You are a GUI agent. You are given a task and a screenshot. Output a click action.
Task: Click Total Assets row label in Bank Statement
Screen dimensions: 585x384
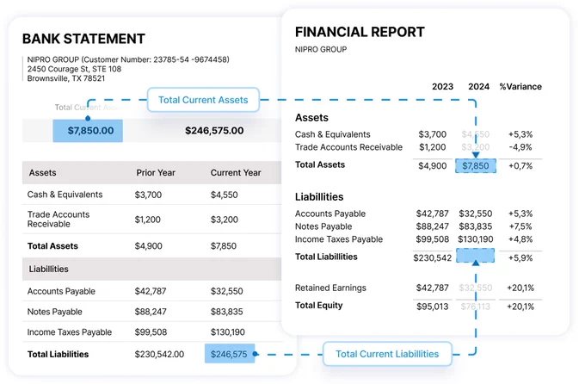(x=52, y=245)
